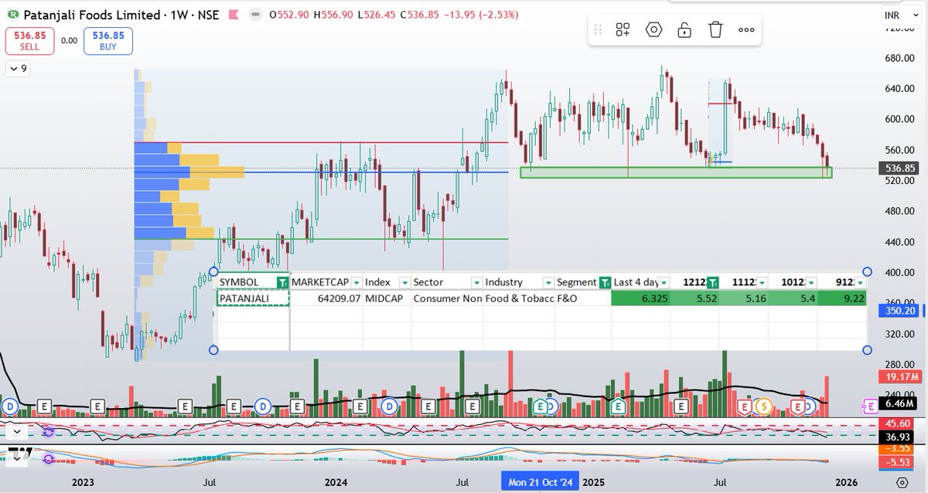Delete drawing with the trash icon
The height and width of the screenshot is (493, 928).
pyautogui.click(x=715, y=30)
